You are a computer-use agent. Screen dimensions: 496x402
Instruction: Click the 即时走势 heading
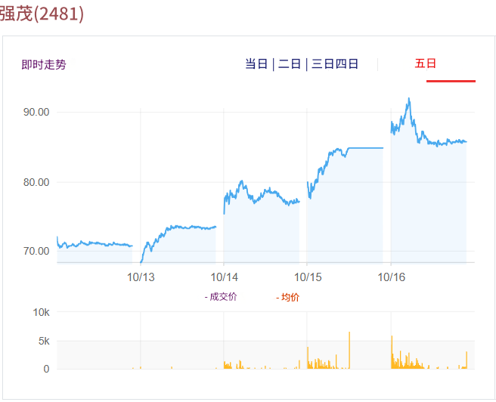click(44, 65)
